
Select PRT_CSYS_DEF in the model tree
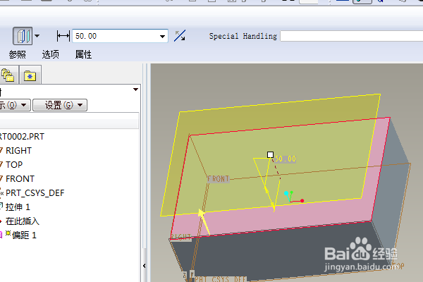click(35, 193)
